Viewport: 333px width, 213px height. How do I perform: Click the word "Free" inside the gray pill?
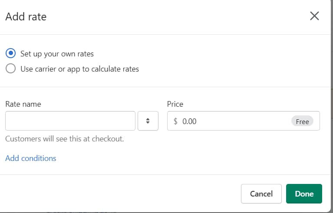(302, 121)
